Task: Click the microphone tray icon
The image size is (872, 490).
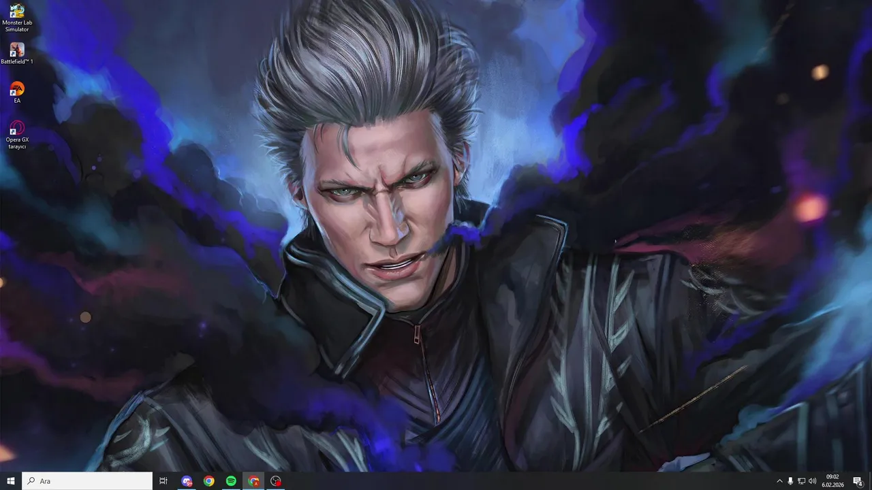Action: coord(790,481)
